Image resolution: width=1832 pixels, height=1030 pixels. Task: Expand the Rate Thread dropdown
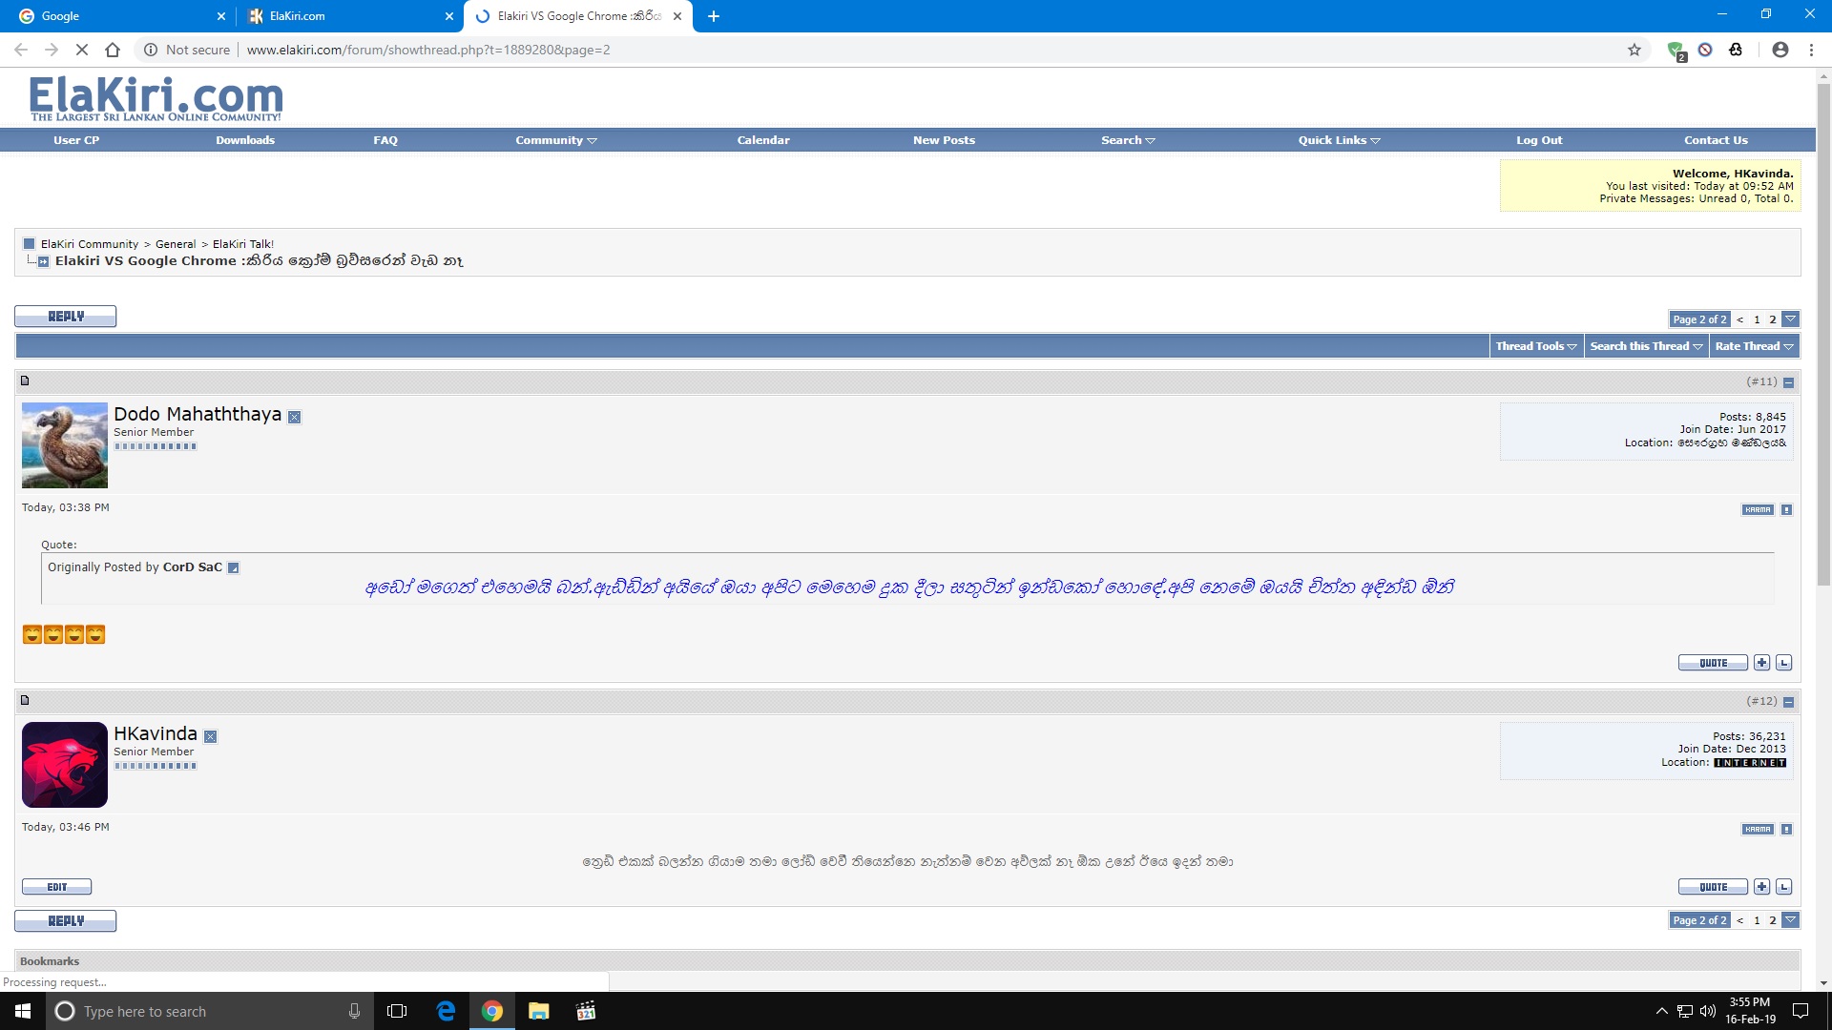coord(1754,346)
